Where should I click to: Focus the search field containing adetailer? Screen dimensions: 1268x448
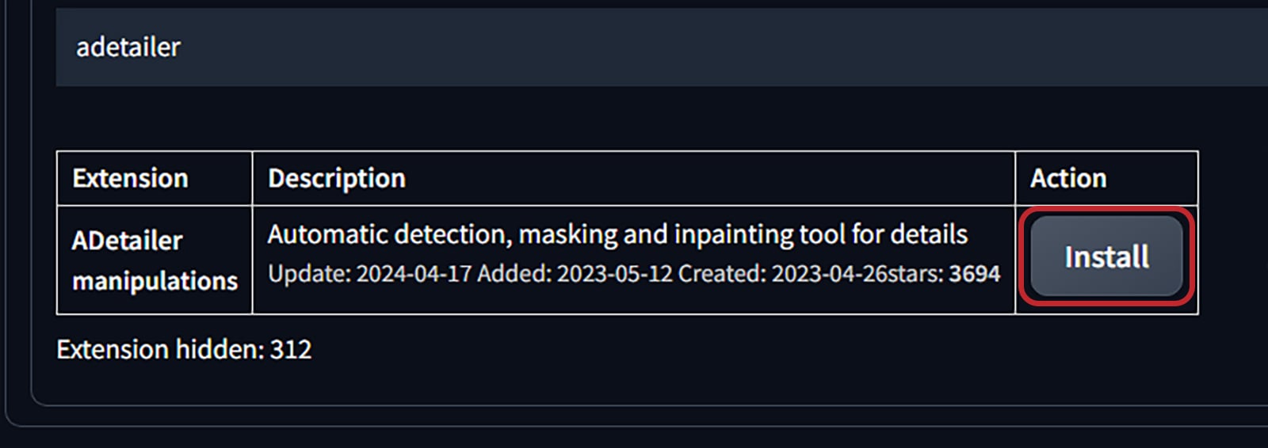(x=662, y=47)
